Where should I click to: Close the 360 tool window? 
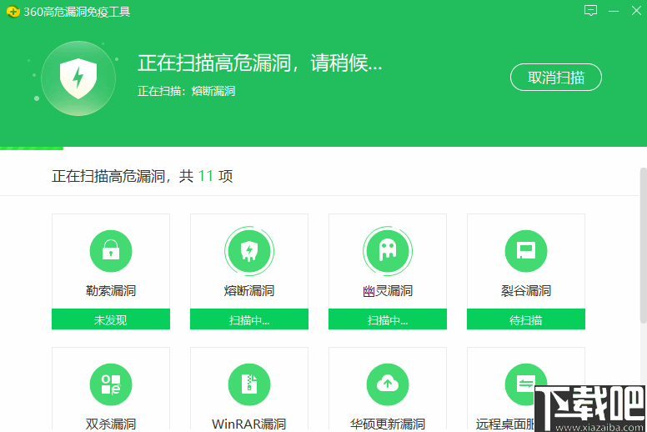click(636, 11)
